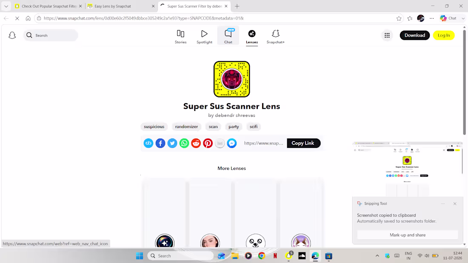The height and width of the screenshot is (263, 468).
Task: Show hidden system tray icons
Action: click(x=377, y=256)
